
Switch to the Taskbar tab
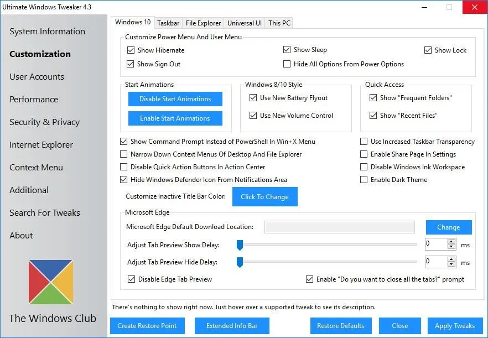[x=168, y=23]
